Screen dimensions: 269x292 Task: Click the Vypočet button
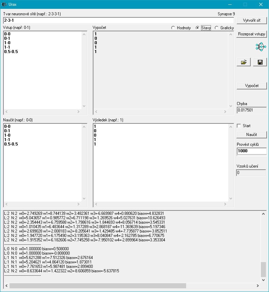point(252,86)
